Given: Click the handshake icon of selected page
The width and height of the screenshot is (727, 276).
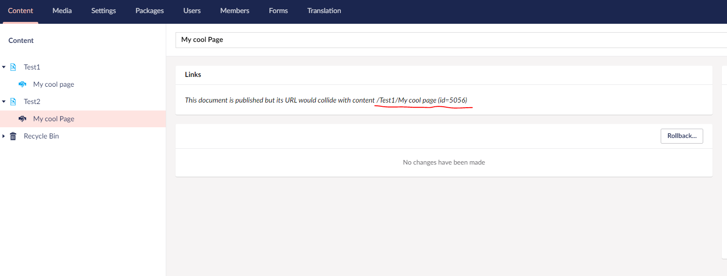Looking at the screenshot, I should click(22, 119).
